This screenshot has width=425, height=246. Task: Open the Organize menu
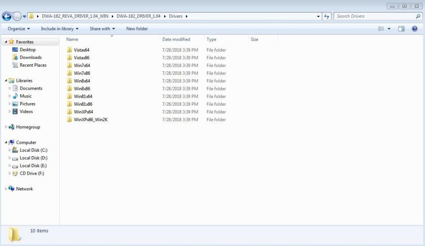19,29
